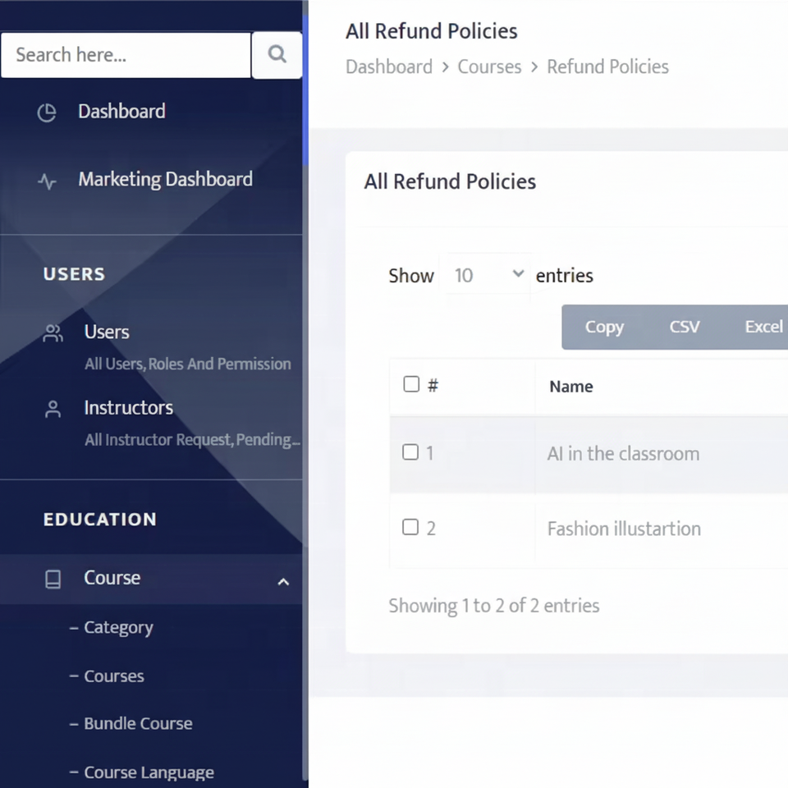Open the Category submenu item

pos(118,628)
